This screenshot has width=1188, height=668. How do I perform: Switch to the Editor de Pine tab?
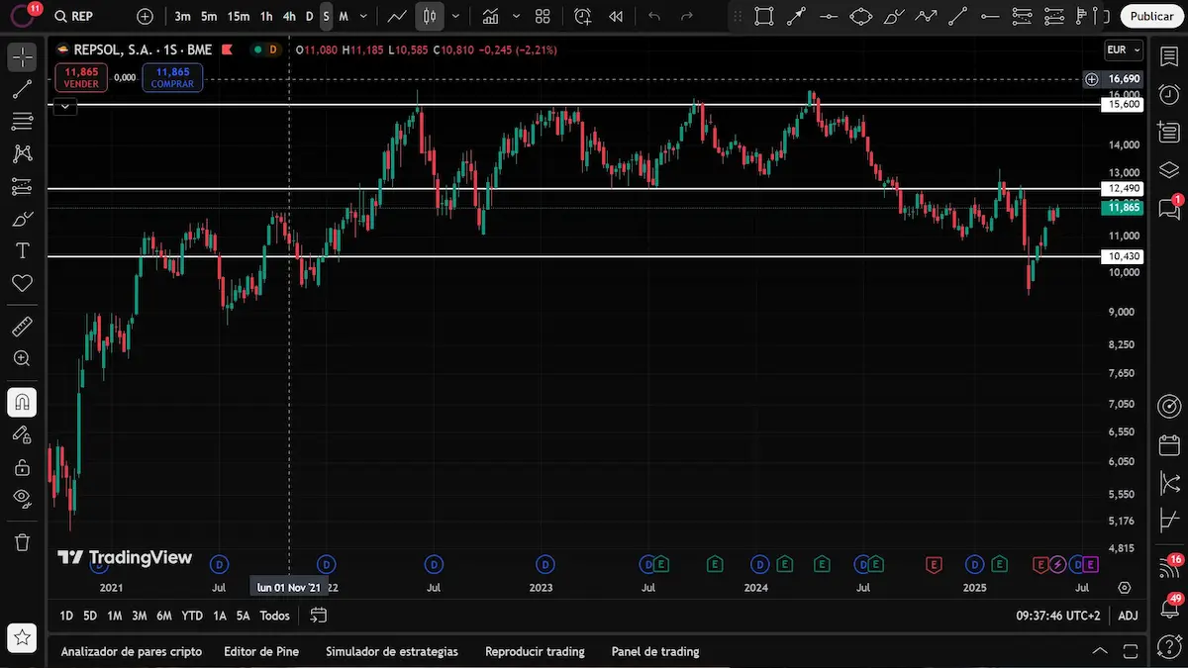click(x=260, y=651)
